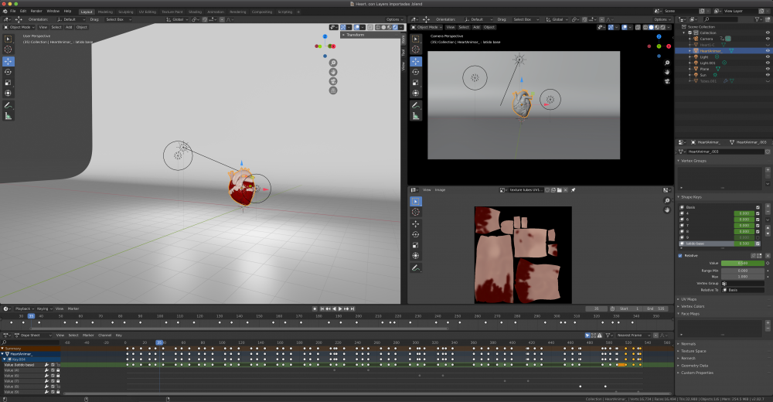Screen dimensions: 773x402
Task: Open the Add menu in left viewport
Action: click(x=69, y=27)
